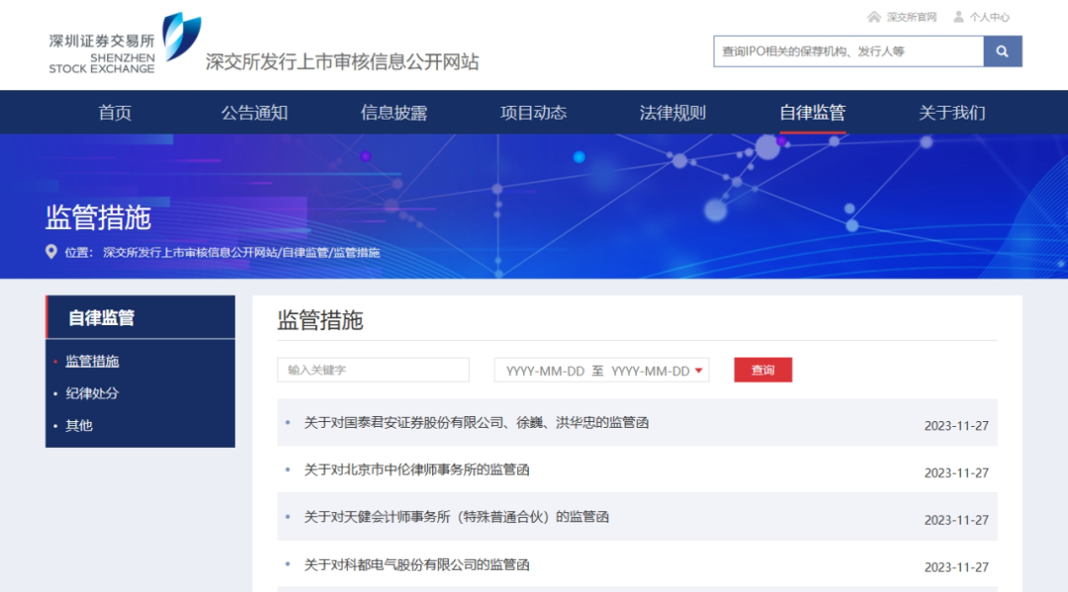The height and width of the screenshot is (592, 1068).
Task: Click the end date YYYY-MM-DD field
Action: [x=651, y=371]
